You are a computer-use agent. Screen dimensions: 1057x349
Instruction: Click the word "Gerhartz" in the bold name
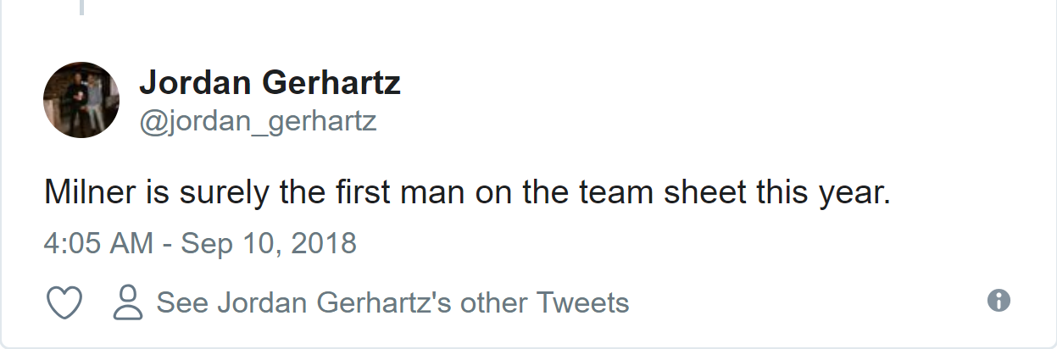(x=331, y=83)
